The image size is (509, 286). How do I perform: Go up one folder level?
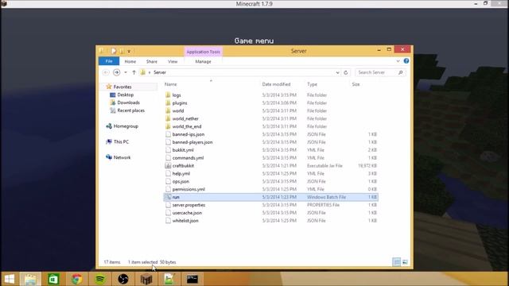click(x=134, y=72)
